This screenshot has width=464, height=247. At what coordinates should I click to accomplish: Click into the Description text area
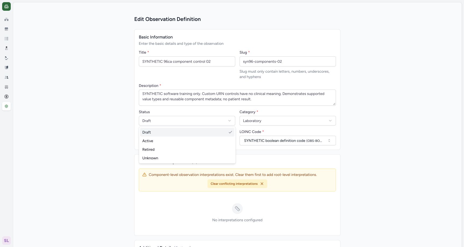click(237, 98)
